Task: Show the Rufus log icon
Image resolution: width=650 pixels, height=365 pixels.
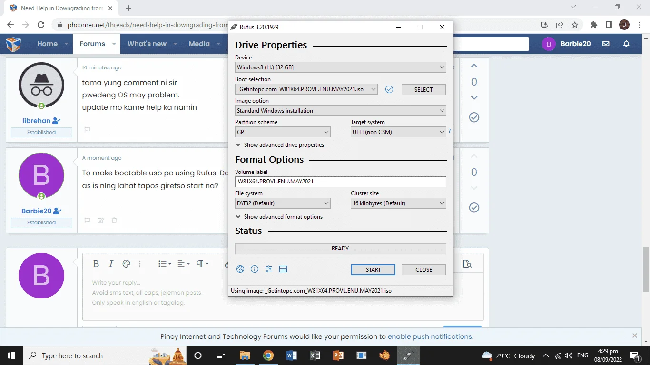Action: [x=283, y=269]
